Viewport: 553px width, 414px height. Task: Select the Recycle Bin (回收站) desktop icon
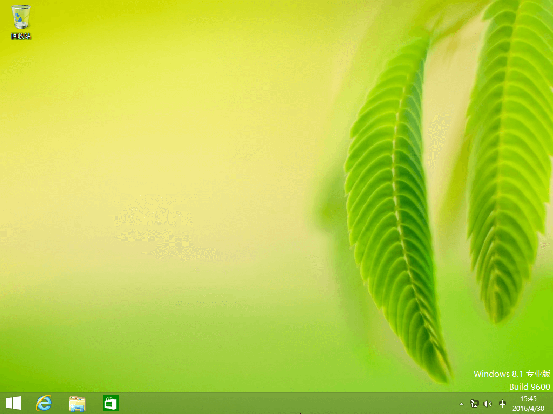[x=21, y=22]
